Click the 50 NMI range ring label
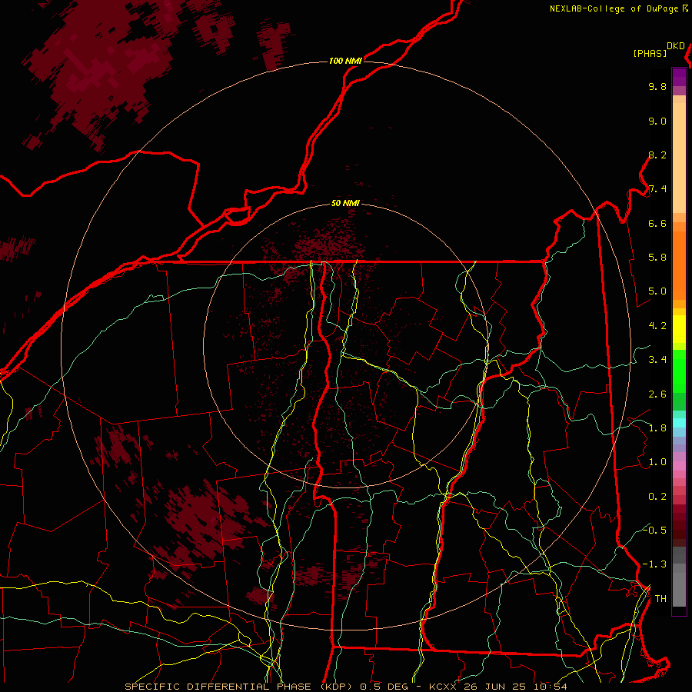The image size is (692, 692). 345,203
